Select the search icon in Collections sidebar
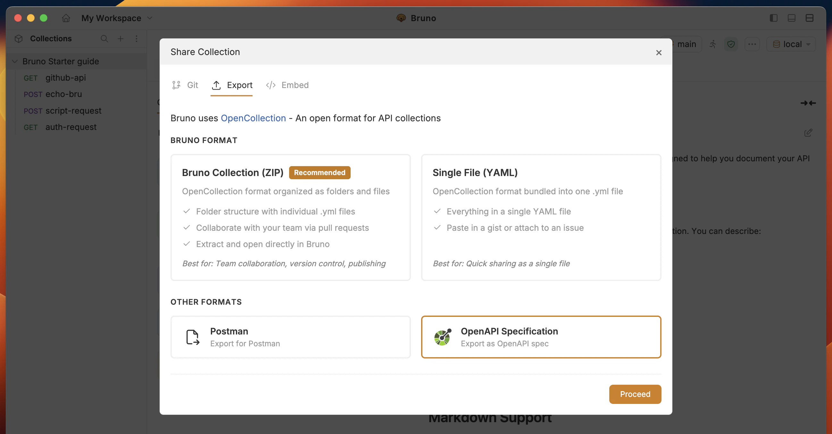 104,39
